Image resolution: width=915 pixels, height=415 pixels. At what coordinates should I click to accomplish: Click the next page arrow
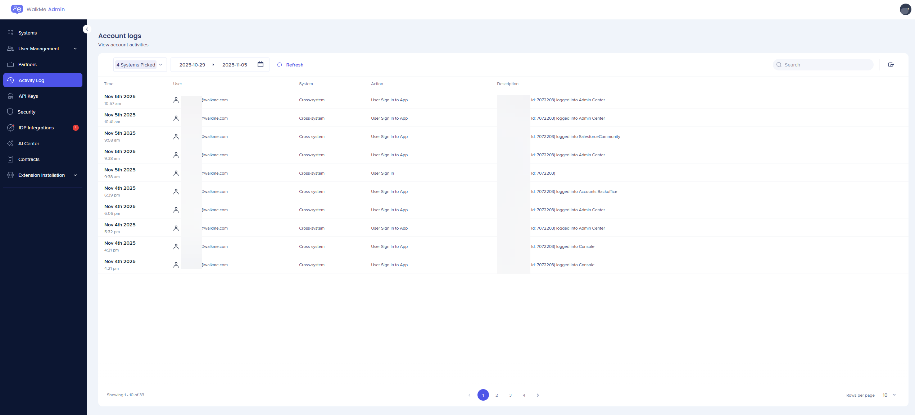tap(538, 395)
